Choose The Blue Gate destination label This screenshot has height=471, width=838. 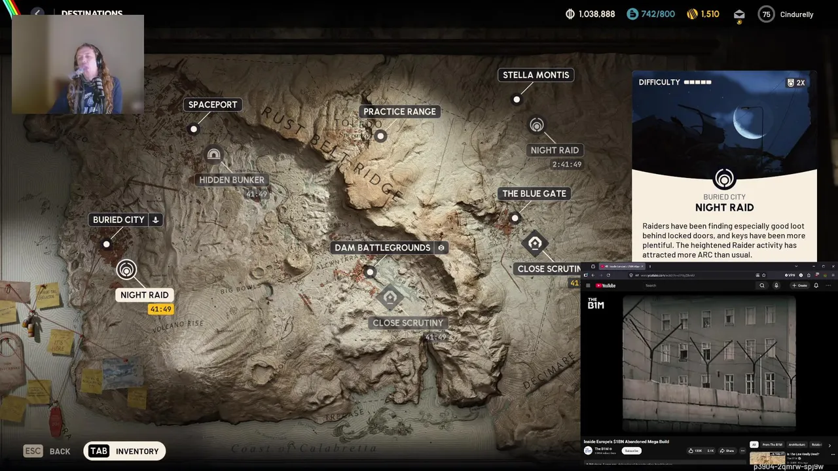coord(534,194)
